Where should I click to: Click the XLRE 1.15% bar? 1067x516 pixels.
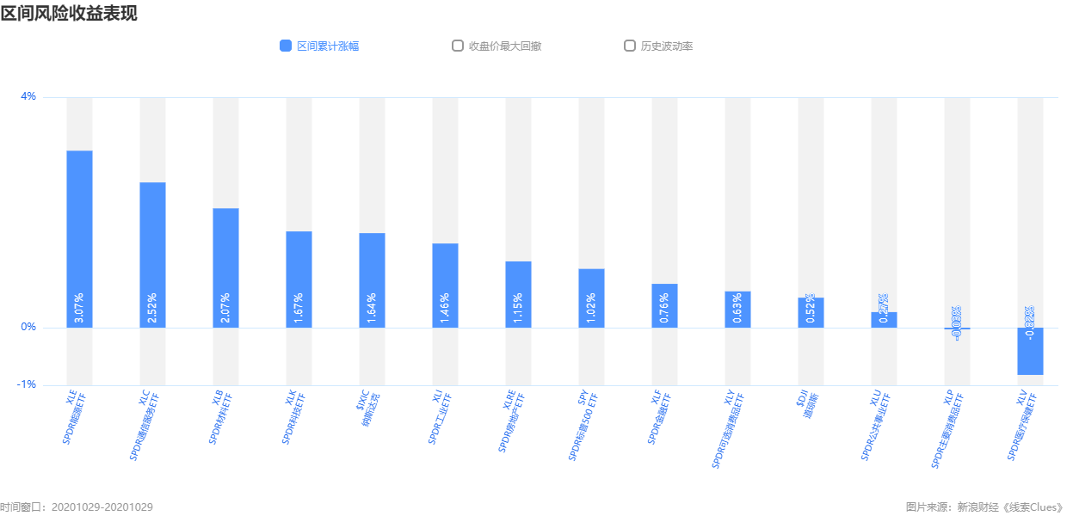(x=518, y=295)
